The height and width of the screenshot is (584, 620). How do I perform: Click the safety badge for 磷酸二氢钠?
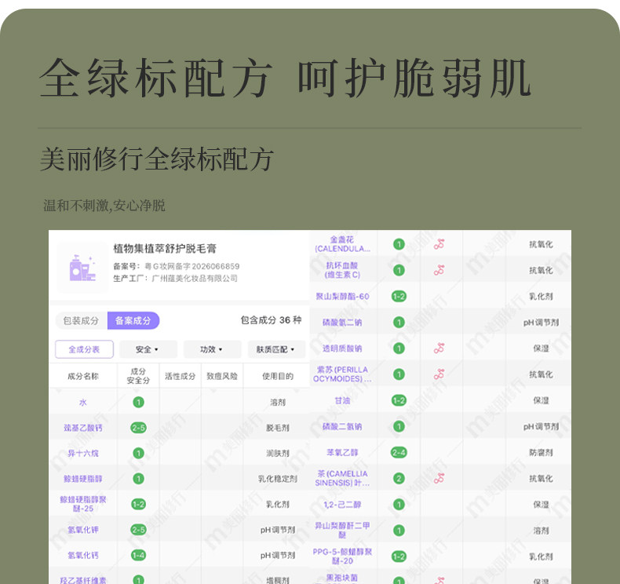tap(399, 426)
